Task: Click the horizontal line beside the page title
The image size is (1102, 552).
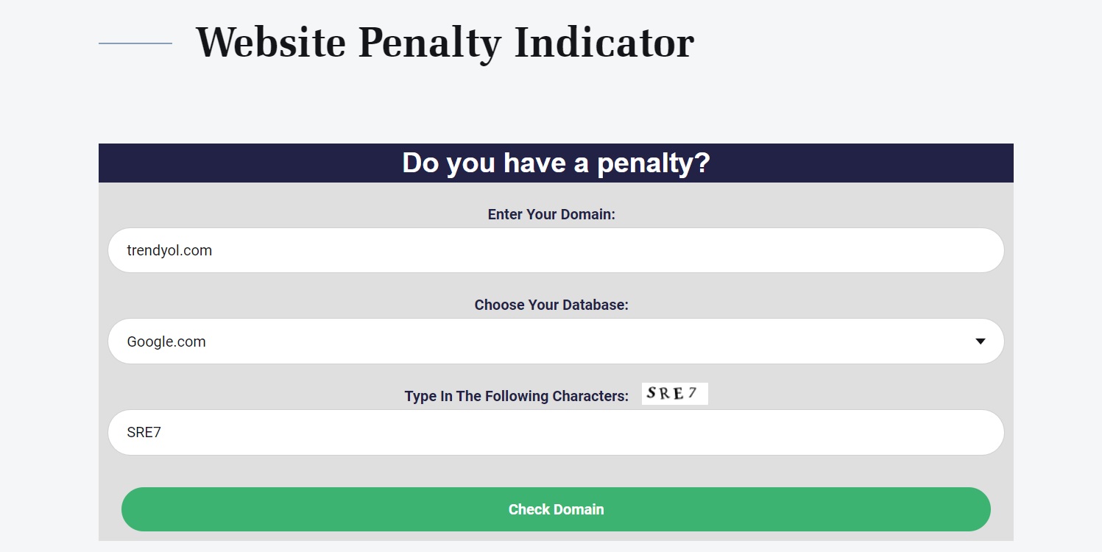Action: point(135,43)
